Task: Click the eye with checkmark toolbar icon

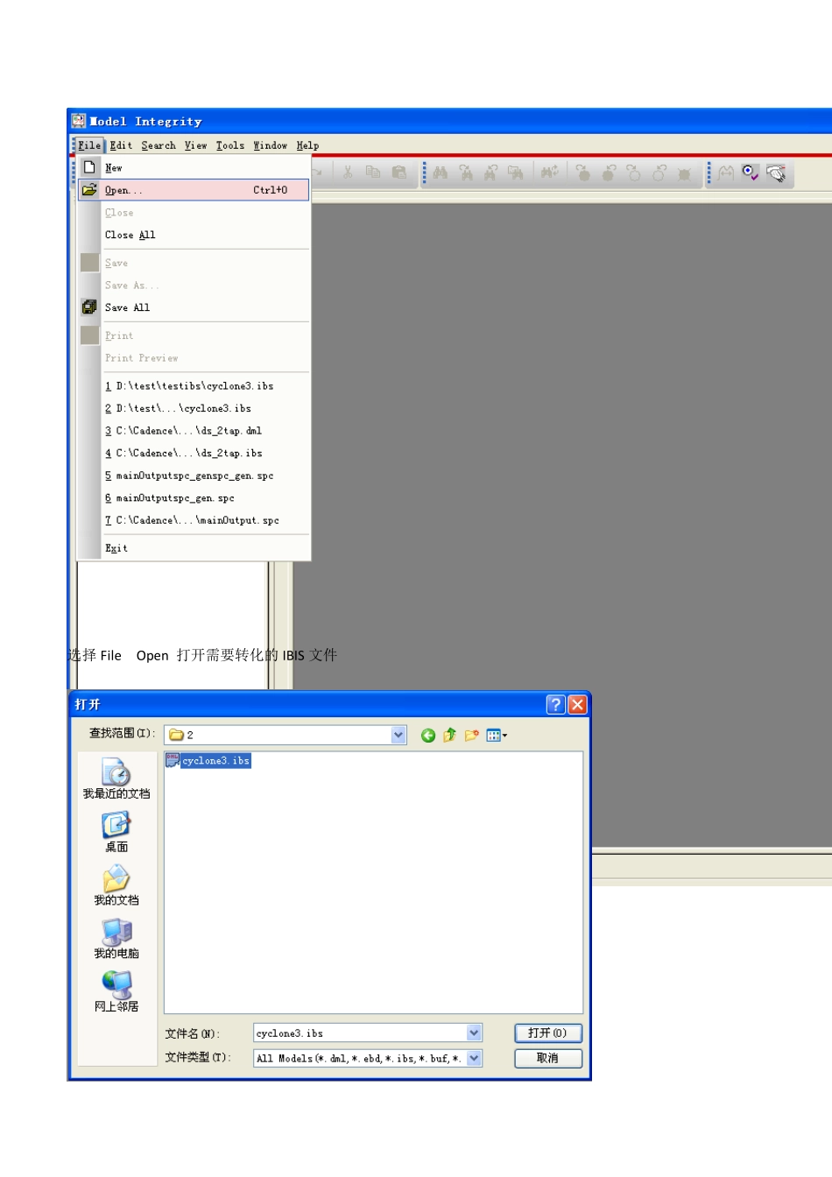Action: pos(751,173)
